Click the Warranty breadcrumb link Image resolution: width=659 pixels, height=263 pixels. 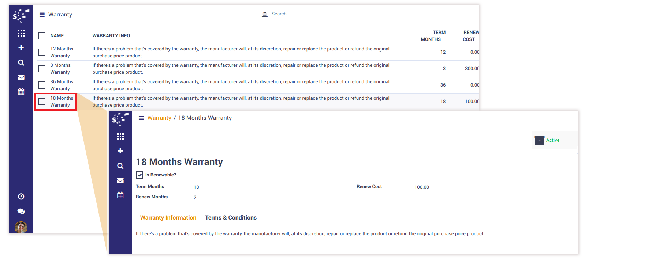click(x=159, y=118)
